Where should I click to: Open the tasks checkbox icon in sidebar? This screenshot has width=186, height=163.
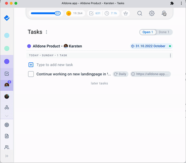(7, 74)
